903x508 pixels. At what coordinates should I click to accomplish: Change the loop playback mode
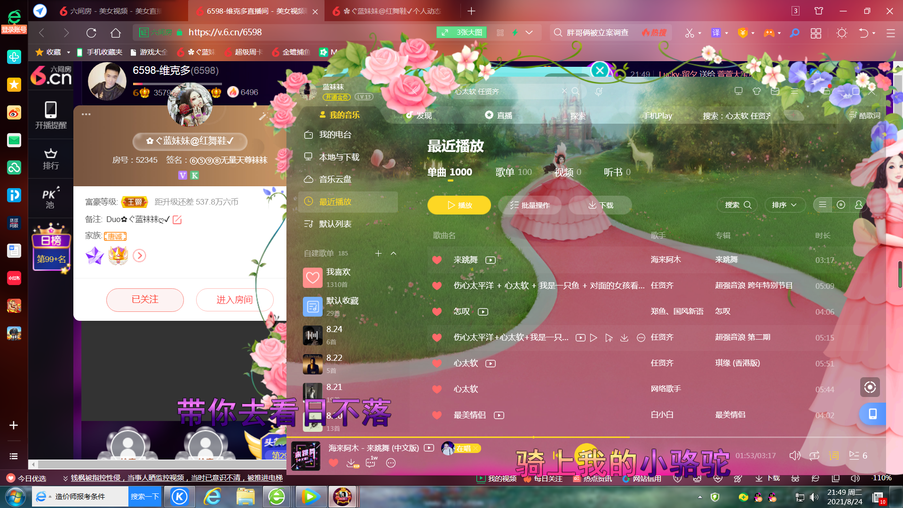815,455
